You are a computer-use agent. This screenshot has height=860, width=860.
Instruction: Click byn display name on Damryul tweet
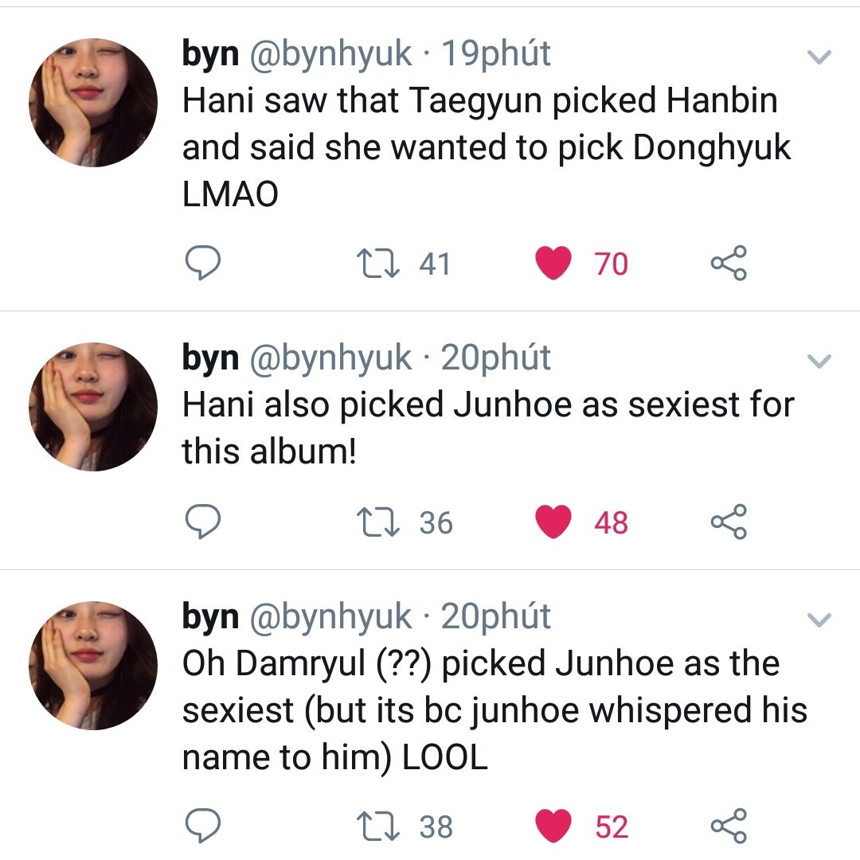coord(210,616)
